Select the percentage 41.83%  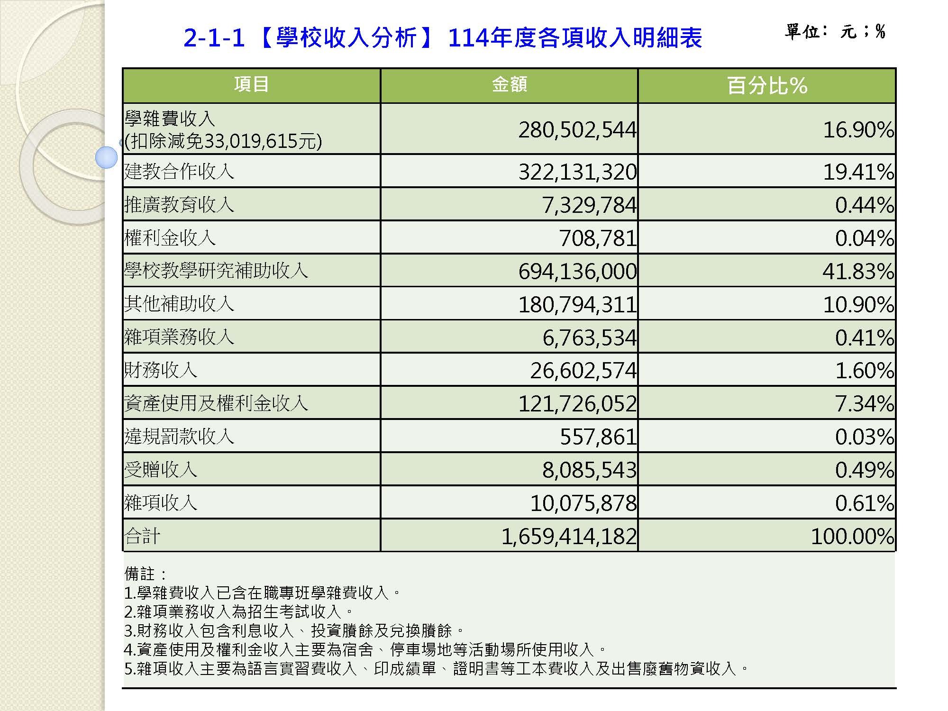tap(858, 271)
